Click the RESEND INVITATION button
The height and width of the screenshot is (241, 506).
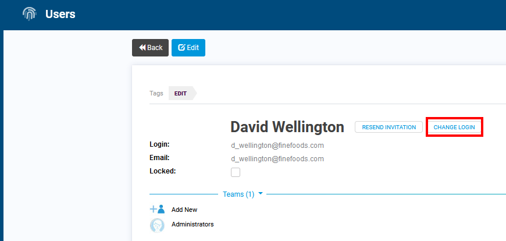pyautogui.click(x=389, y=127)
